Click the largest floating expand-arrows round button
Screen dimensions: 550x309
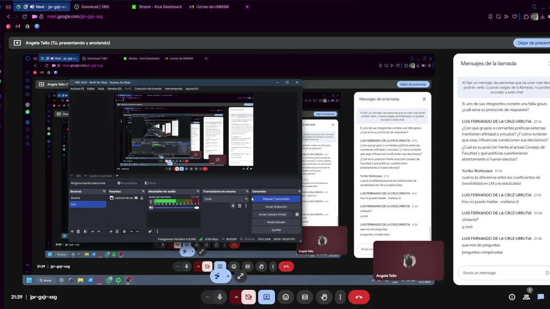pyautogui.click(x=240, y=276)
